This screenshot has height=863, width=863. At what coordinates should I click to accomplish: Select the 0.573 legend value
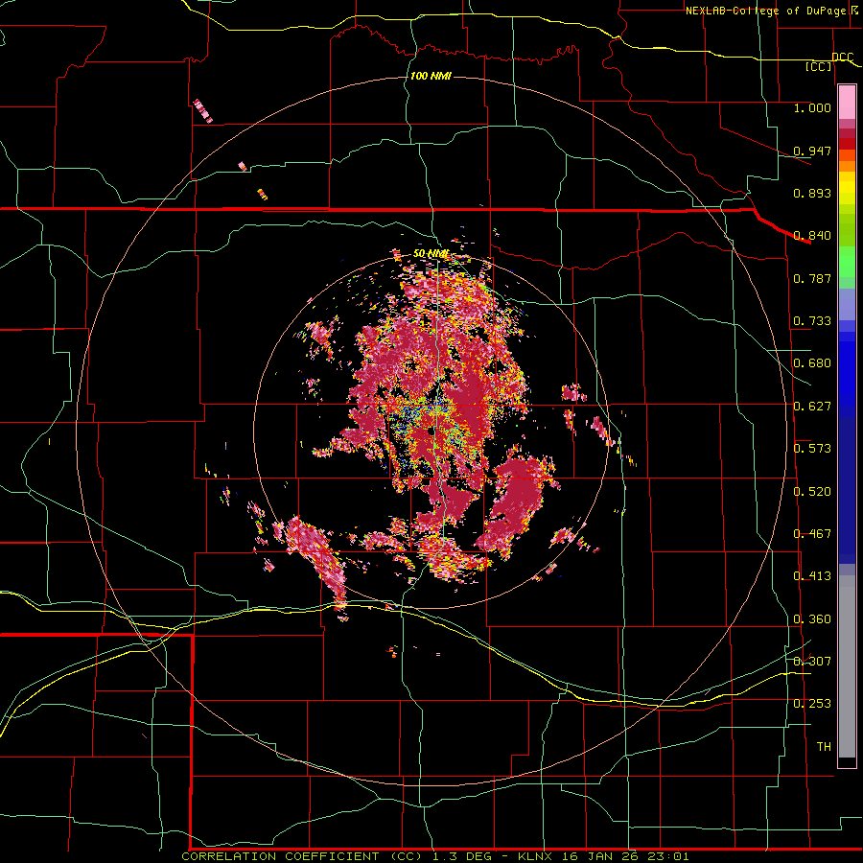pos(812,449)
